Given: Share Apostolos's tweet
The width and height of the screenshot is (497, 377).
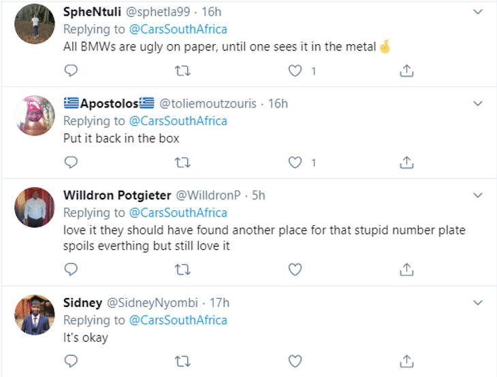Looking at the screenshot, I should coord(406,162).
